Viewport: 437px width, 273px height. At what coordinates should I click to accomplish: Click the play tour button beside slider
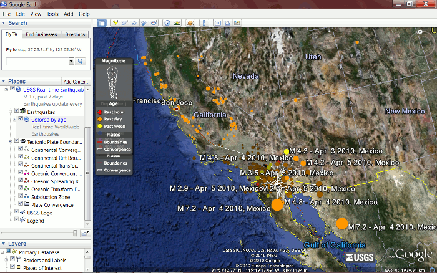coord(84,233)
